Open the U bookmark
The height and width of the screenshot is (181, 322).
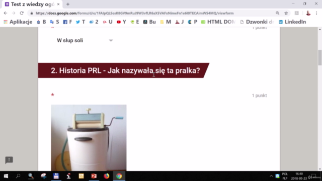[108, 22]
